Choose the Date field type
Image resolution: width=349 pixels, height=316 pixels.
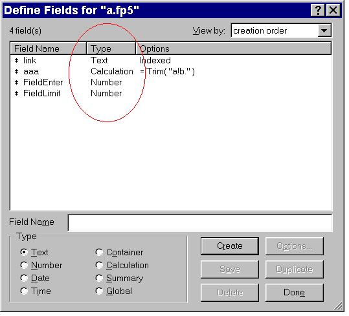click(24, 278)
